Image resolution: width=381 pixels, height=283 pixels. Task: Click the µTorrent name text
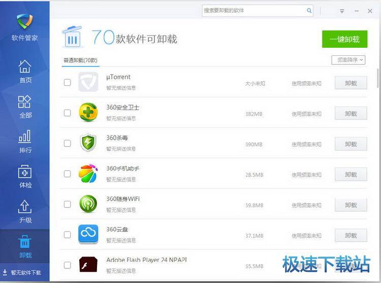tap(118, 77)
